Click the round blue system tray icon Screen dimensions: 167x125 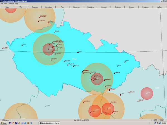click(x=160, y=123)
